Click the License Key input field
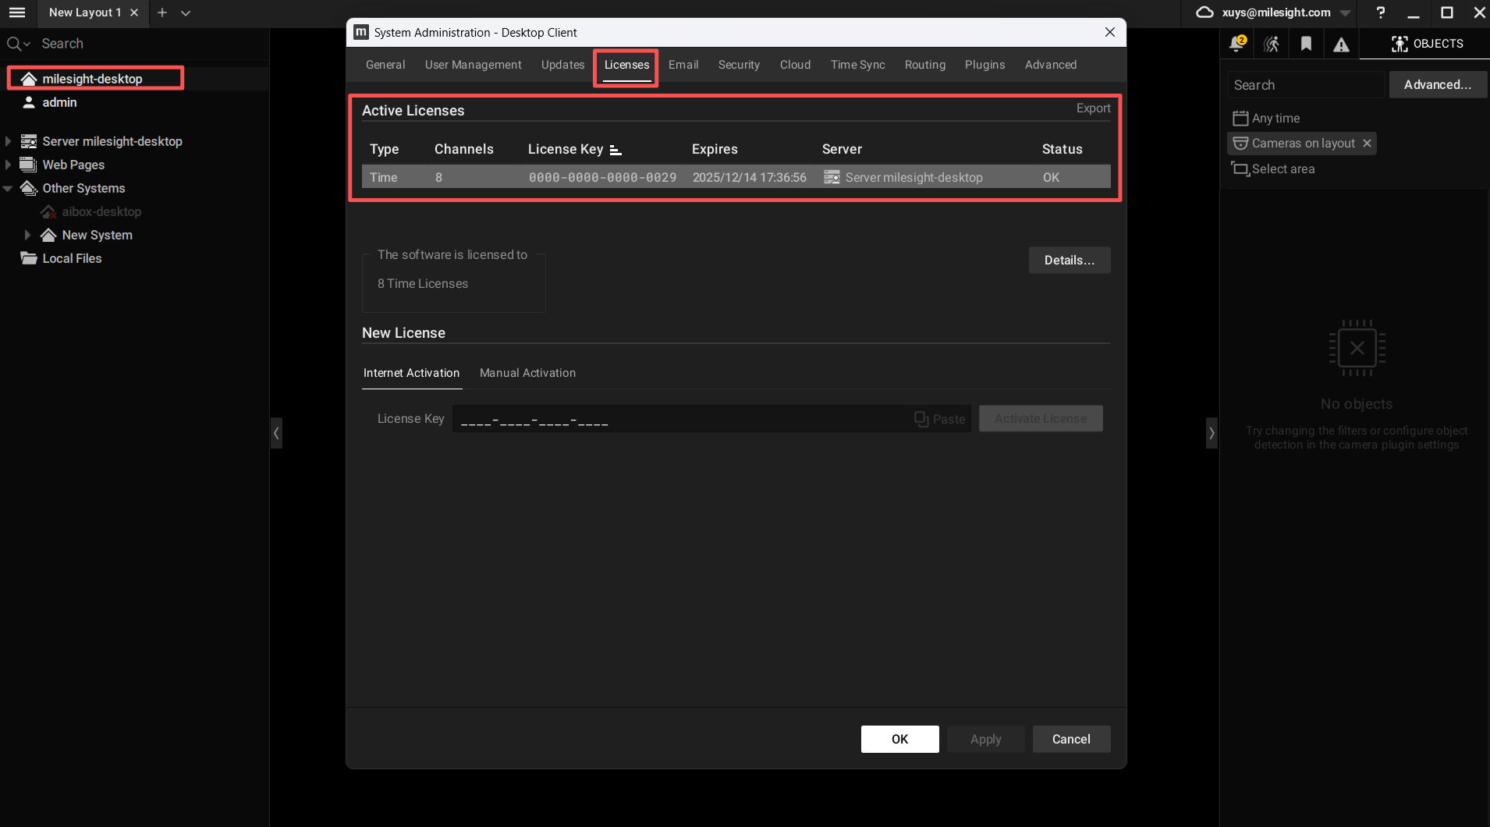Image resolution: width=1490 pixels, height=827 pixels. click(x=679, y=419)
